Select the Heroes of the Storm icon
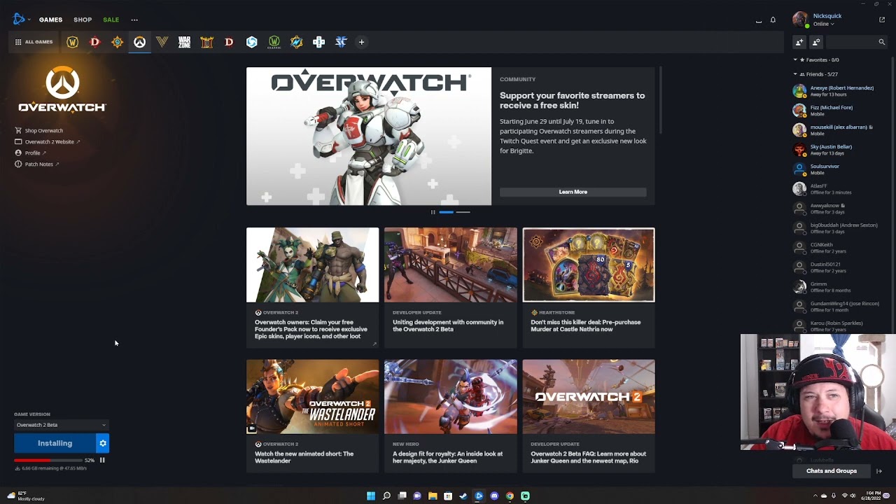The height and width of the screenshot is (504, 896). (x=251, y=42)
